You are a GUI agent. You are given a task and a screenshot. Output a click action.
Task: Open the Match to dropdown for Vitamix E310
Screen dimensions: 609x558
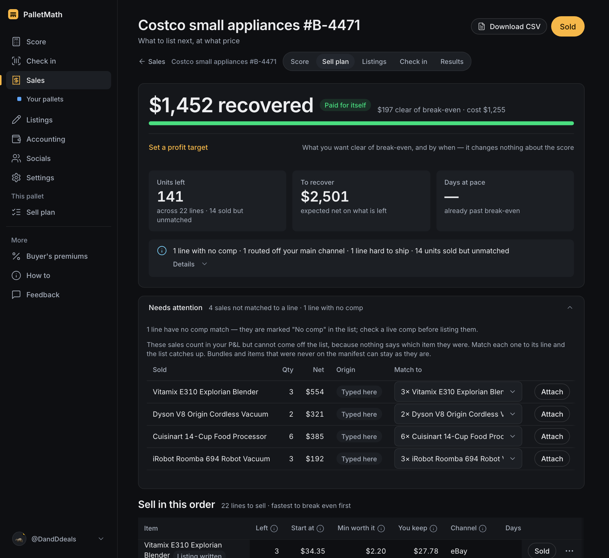458,392
